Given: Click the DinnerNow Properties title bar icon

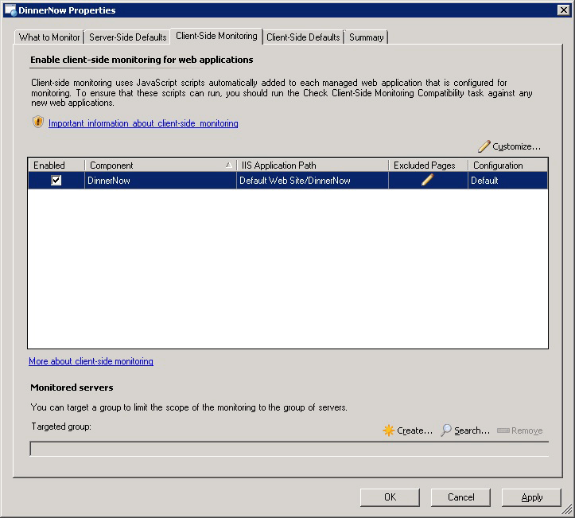Looking at the screenshot, I should coord(10,10).
